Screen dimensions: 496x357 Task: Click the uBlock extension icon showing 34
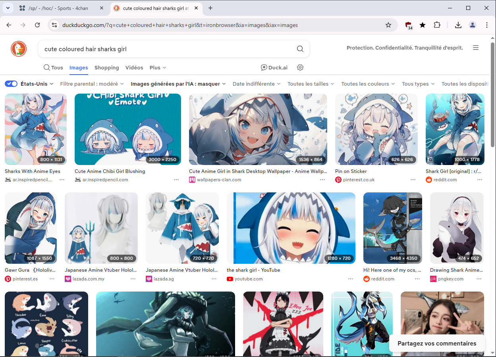click(409, 25)
